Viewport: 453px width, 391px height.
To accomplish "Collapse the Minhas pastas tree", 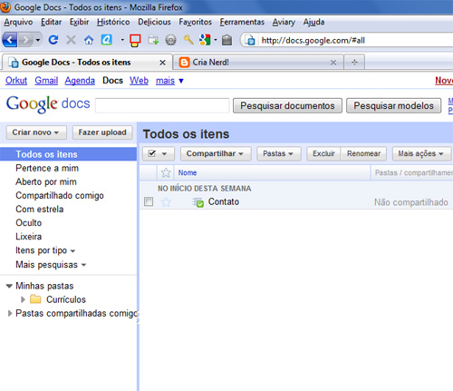I will 9,286.
